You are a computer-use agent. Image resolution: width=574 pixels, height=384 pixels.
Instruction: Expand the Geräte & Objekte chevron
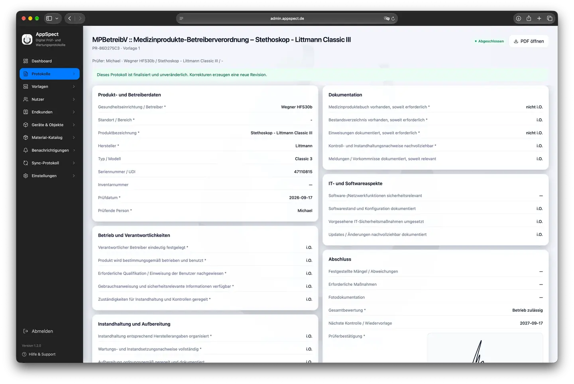(x=74, y=125)
